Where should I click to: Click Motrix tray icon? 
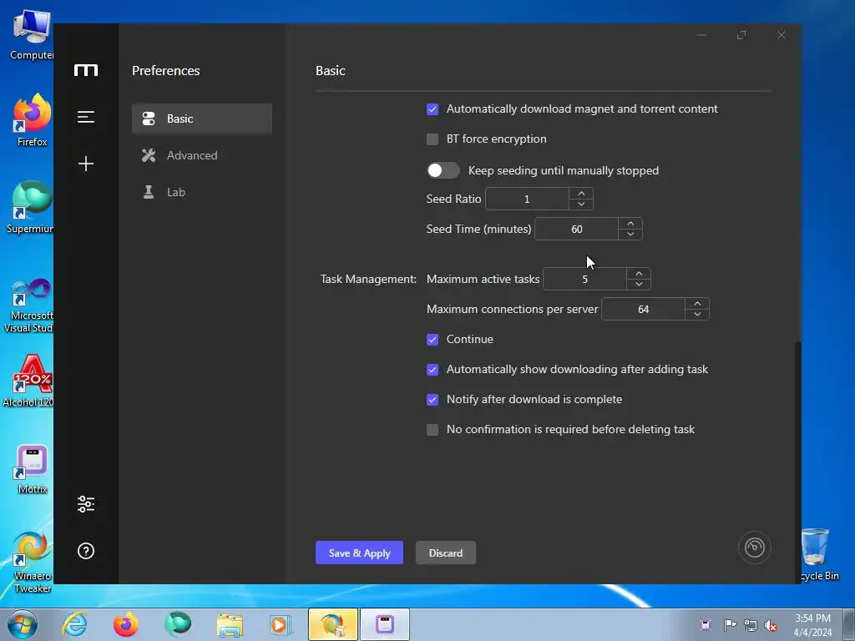point(705,624)
